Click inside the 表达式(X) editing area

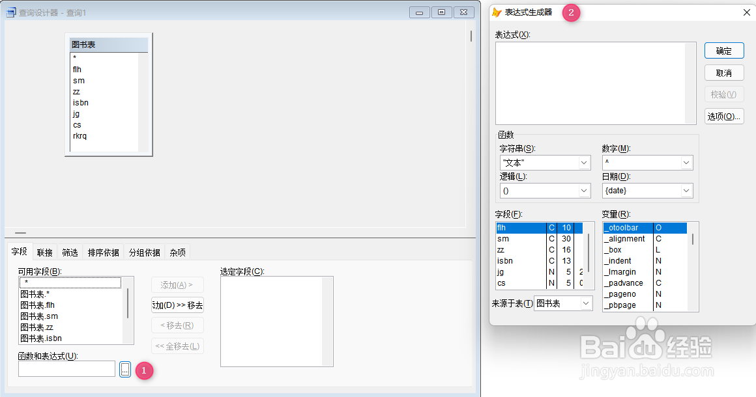[593, 83]
